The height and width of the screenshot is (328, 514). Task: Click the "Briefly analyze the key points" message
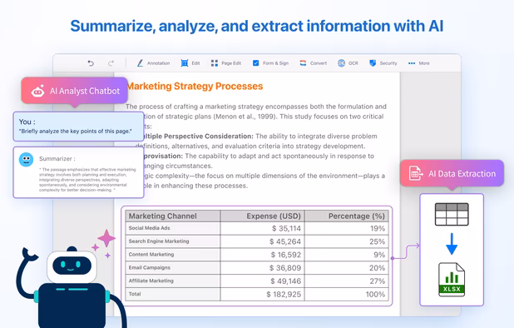point(76,132)
